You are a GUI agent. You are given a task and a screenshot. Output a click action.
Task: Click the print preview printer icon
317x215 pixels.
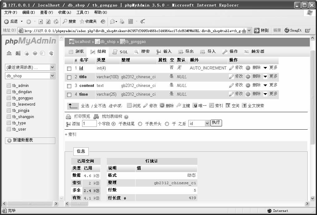pos(68,117)
